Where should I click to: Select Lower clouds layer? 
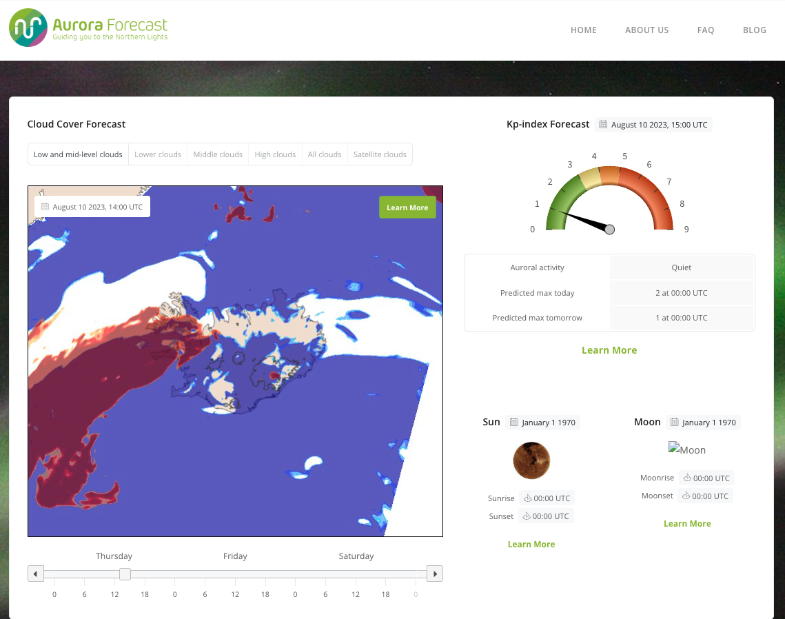point(158,154)
